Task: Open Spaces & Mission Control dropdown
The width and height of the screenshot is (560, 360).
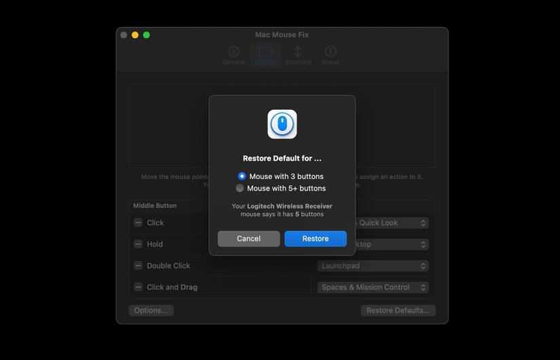Action: (x=373, y=287)
